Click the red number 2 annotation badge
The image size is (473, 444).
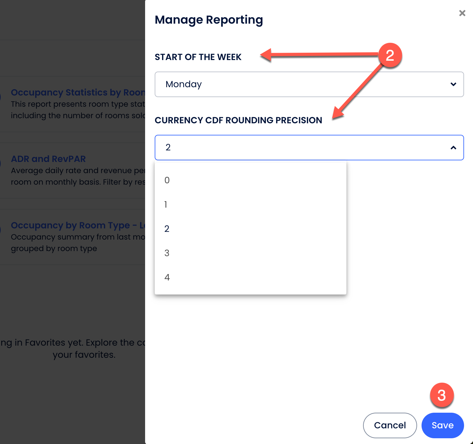[x=390, y=55]
